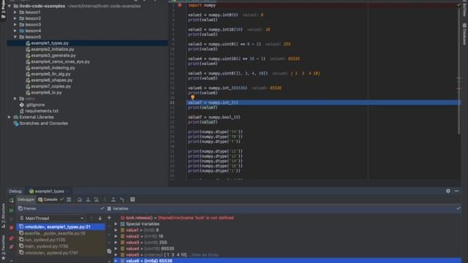Click the Run to Cursor icon
Image resolution: width=468 pixels, height=263 pixels.
click(122, 199)
